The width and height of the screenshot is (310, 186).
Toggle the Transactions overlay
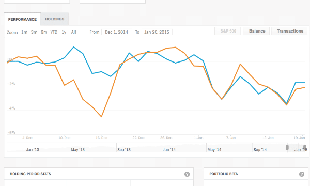pos(290,31)
